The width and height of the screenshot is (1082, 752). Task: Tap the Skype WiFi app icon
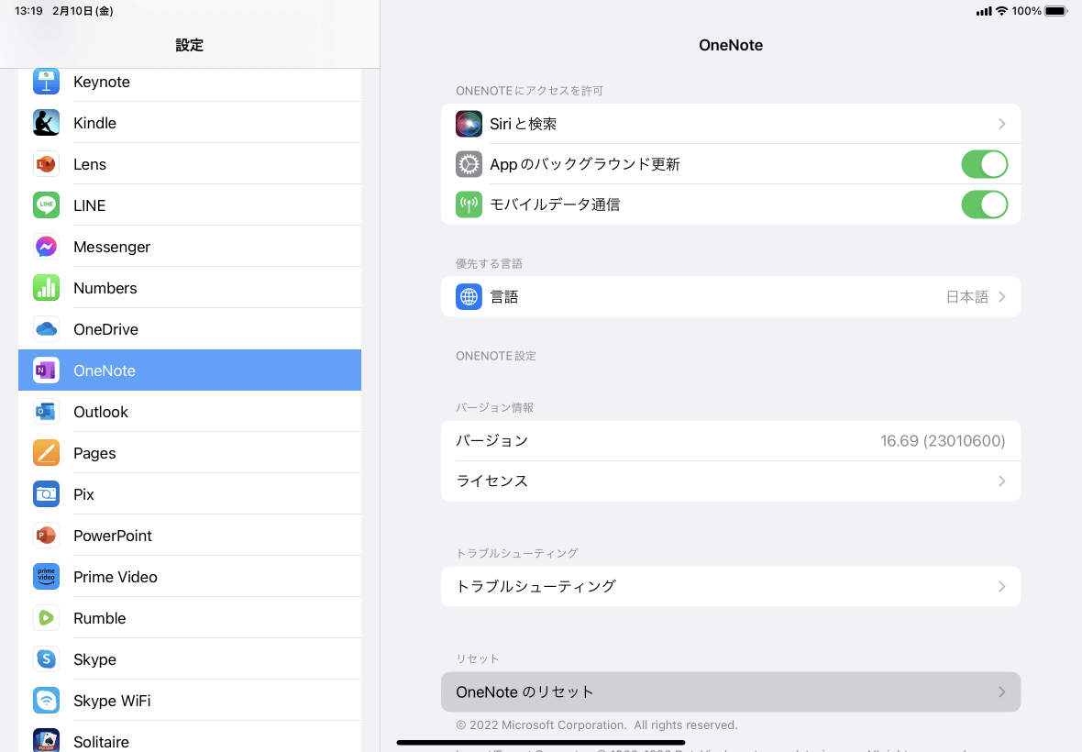[46, 701]
